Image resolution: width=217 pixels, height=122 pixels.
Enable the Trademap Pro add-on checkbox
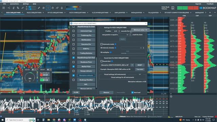click(x=74, y=35)
